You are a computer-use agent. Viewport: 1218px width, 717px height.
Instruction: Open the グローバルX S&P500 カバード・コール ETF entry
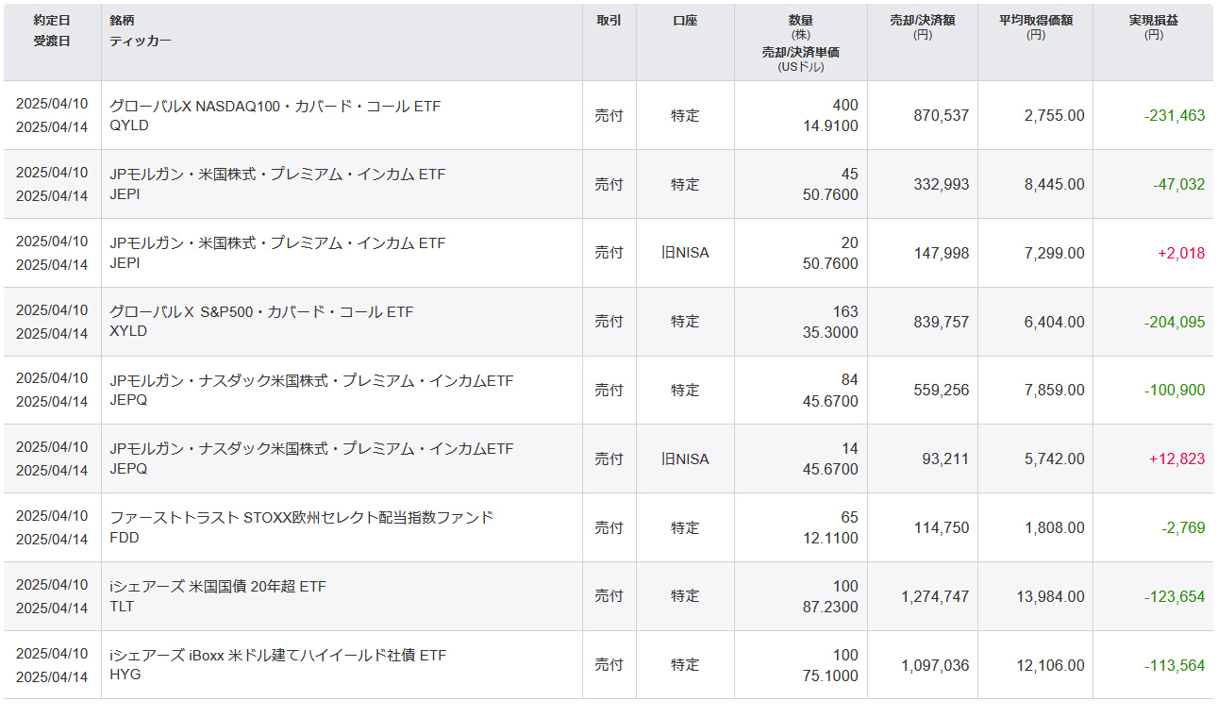[x=261, y=311]
